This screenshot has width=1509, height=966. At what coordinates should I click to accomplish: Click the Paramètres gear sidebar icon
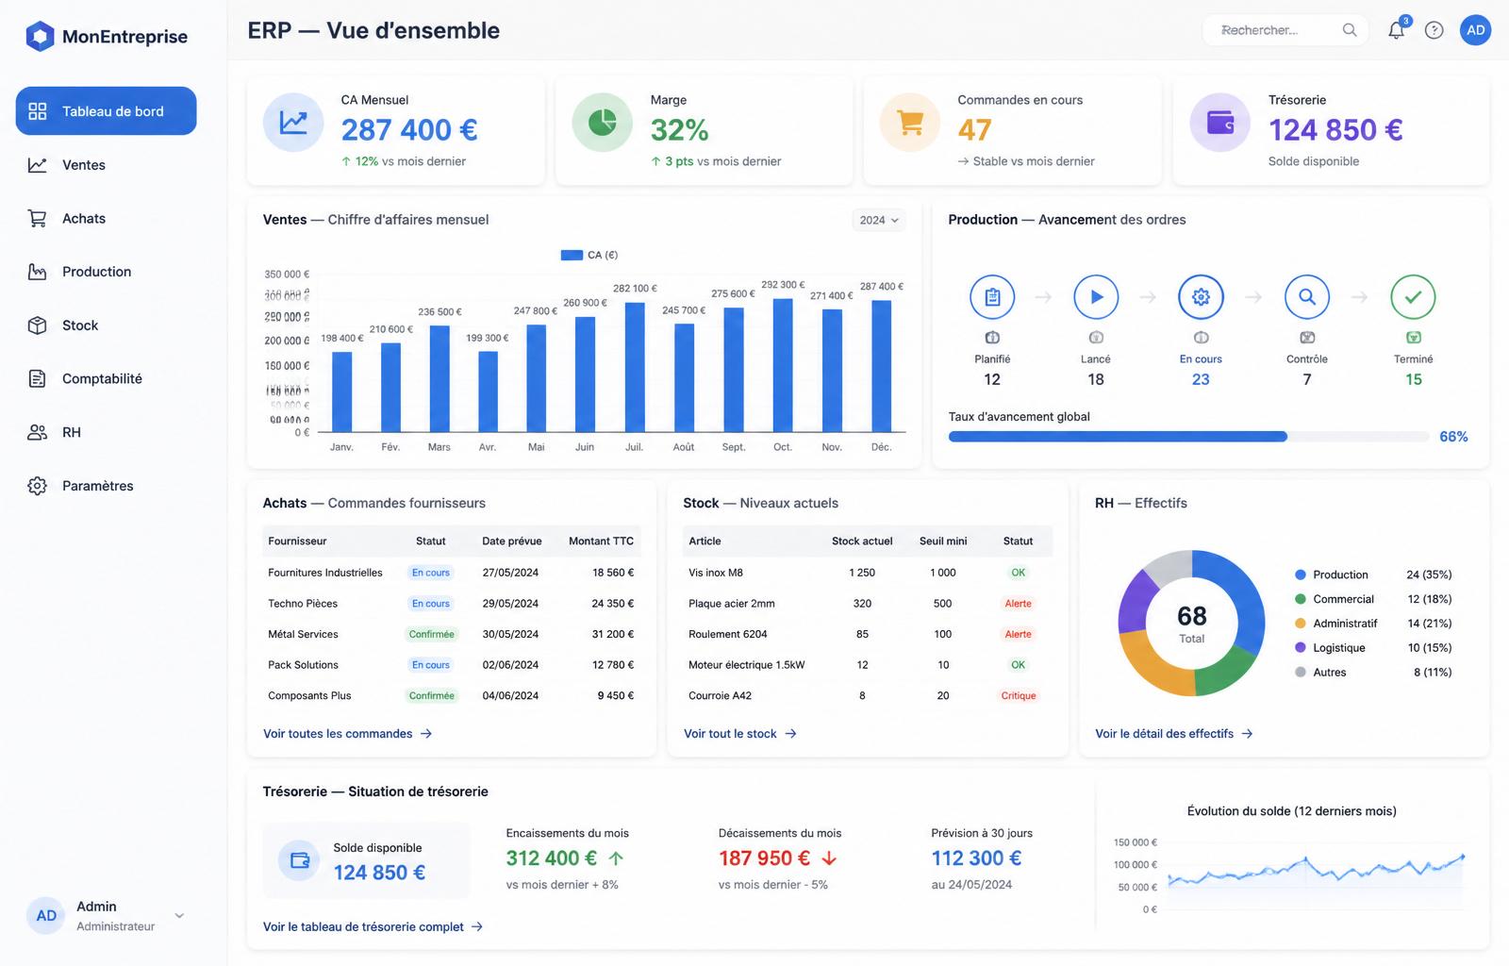[38, 486]
